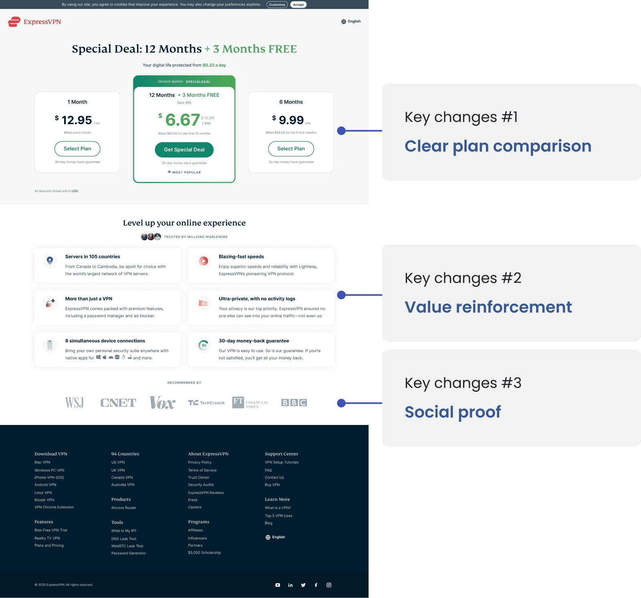The width and height of the screenshot is (641, 598).
Task: Open the footer English language selector
Action: click(x=275, y=537)
